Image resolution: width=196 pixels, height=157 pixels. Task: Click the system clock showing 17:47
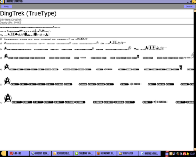pyautogui.click(x=192, y=154)
